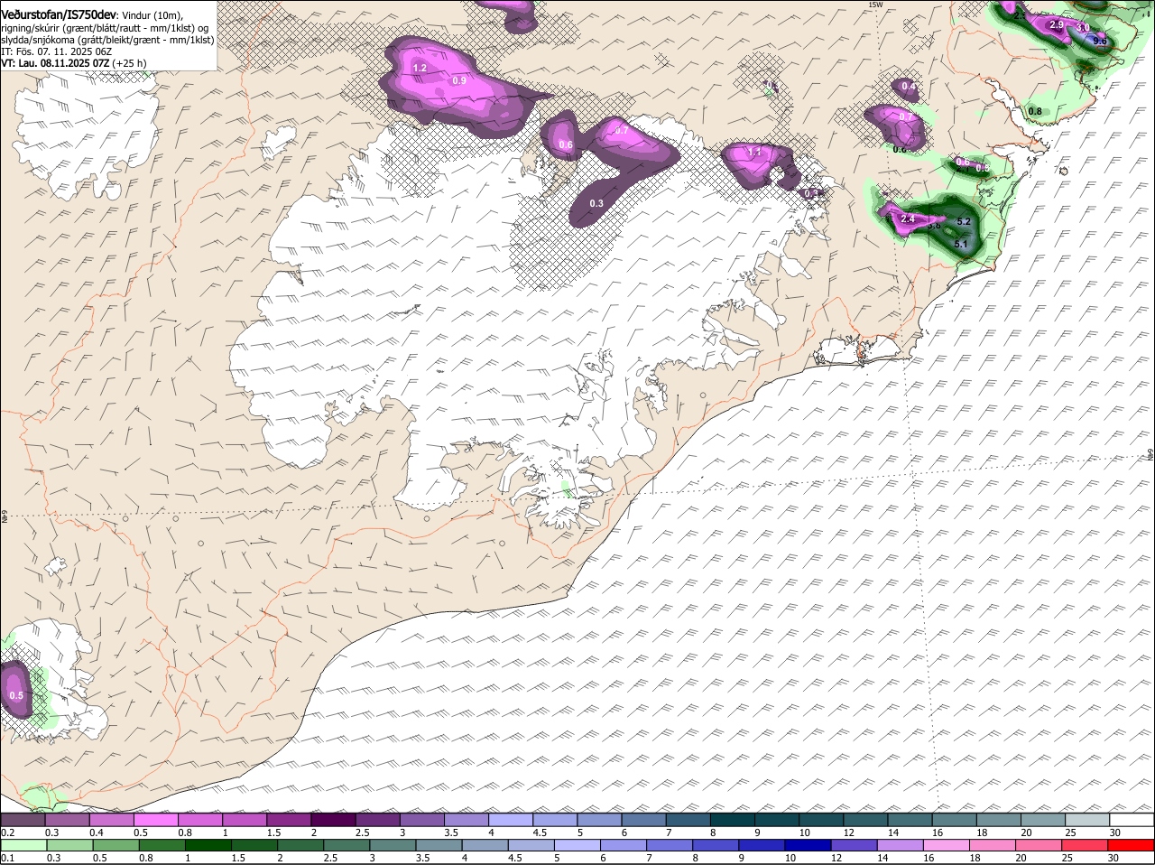
Task: Pick the bright pink 0.5 swatch in upper legend
Action: click(x=155, y=820)
